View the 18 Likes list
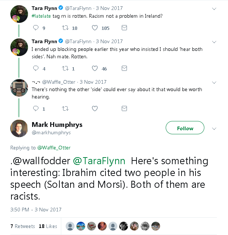The width and height of the screenshot is (228, 235). tap(48, 226)
